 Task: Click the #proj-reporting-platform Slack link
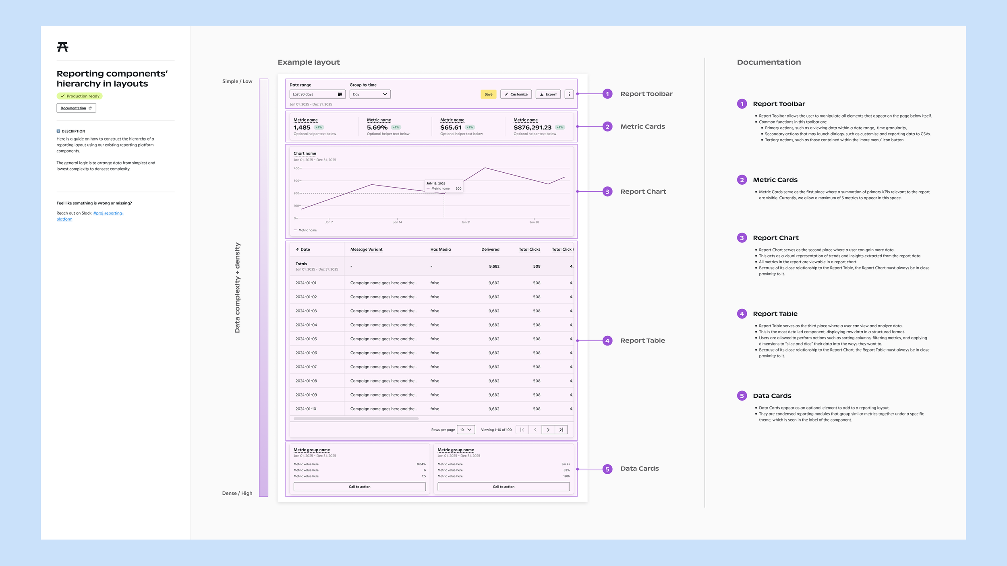[108, 213]
